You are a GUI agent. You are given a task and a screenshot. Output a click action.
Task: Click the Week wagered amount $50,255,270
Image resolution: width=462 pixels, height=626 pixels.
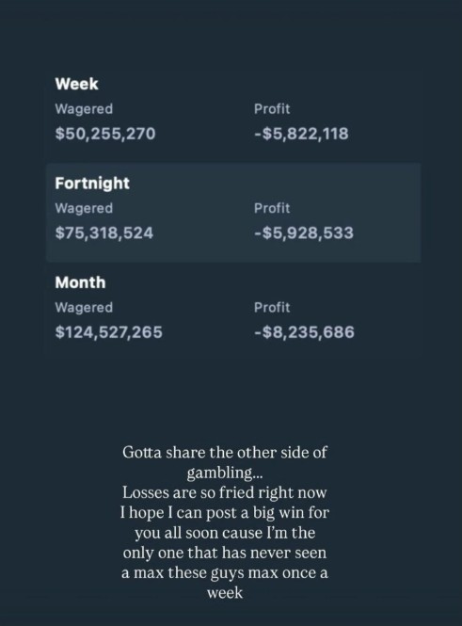105,134
